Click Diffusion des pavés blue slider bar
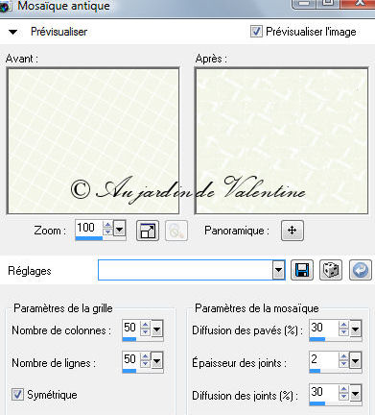The image size is (375, 415). [317, 339]
